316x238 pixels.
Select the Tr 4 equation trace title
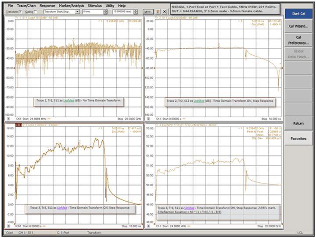point(186,125)
